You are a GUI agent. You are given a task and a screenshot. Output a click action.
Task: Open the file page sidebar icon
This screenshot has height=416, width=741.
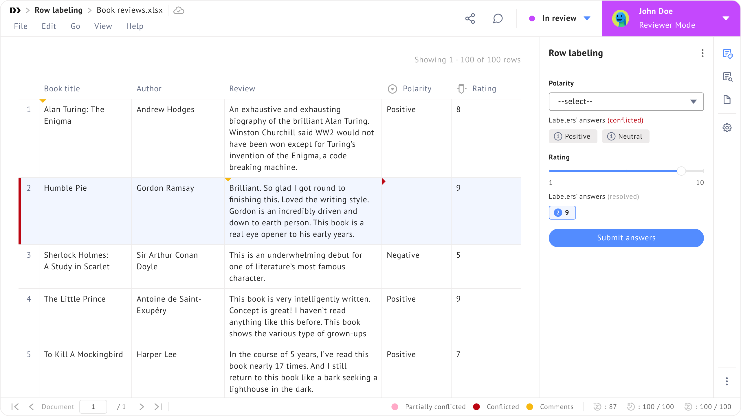tap(727, 100)
